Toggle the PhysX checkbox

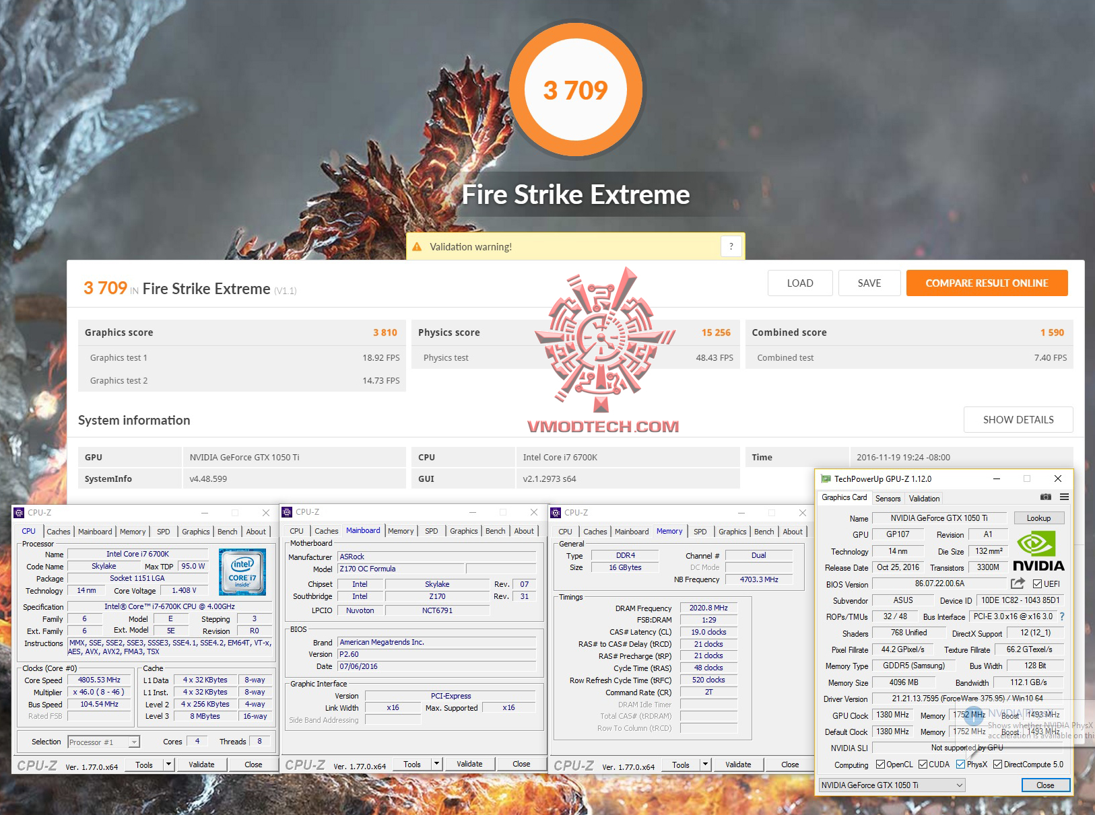960,765
